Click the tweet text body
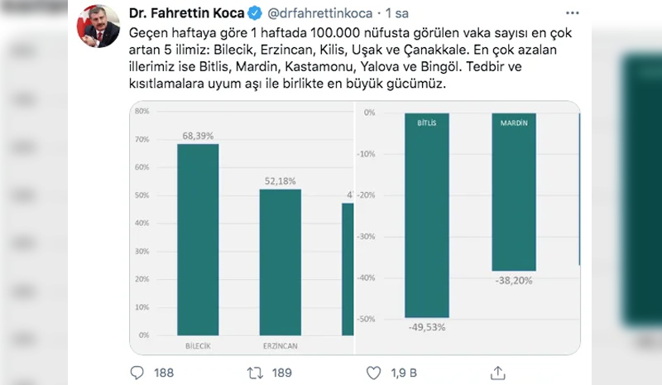Screen dimensions: 662x385 350,58
